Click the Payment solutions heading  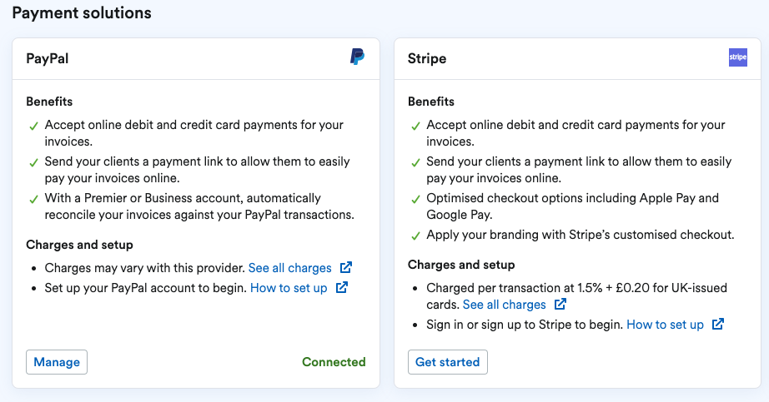pos(82,12)
